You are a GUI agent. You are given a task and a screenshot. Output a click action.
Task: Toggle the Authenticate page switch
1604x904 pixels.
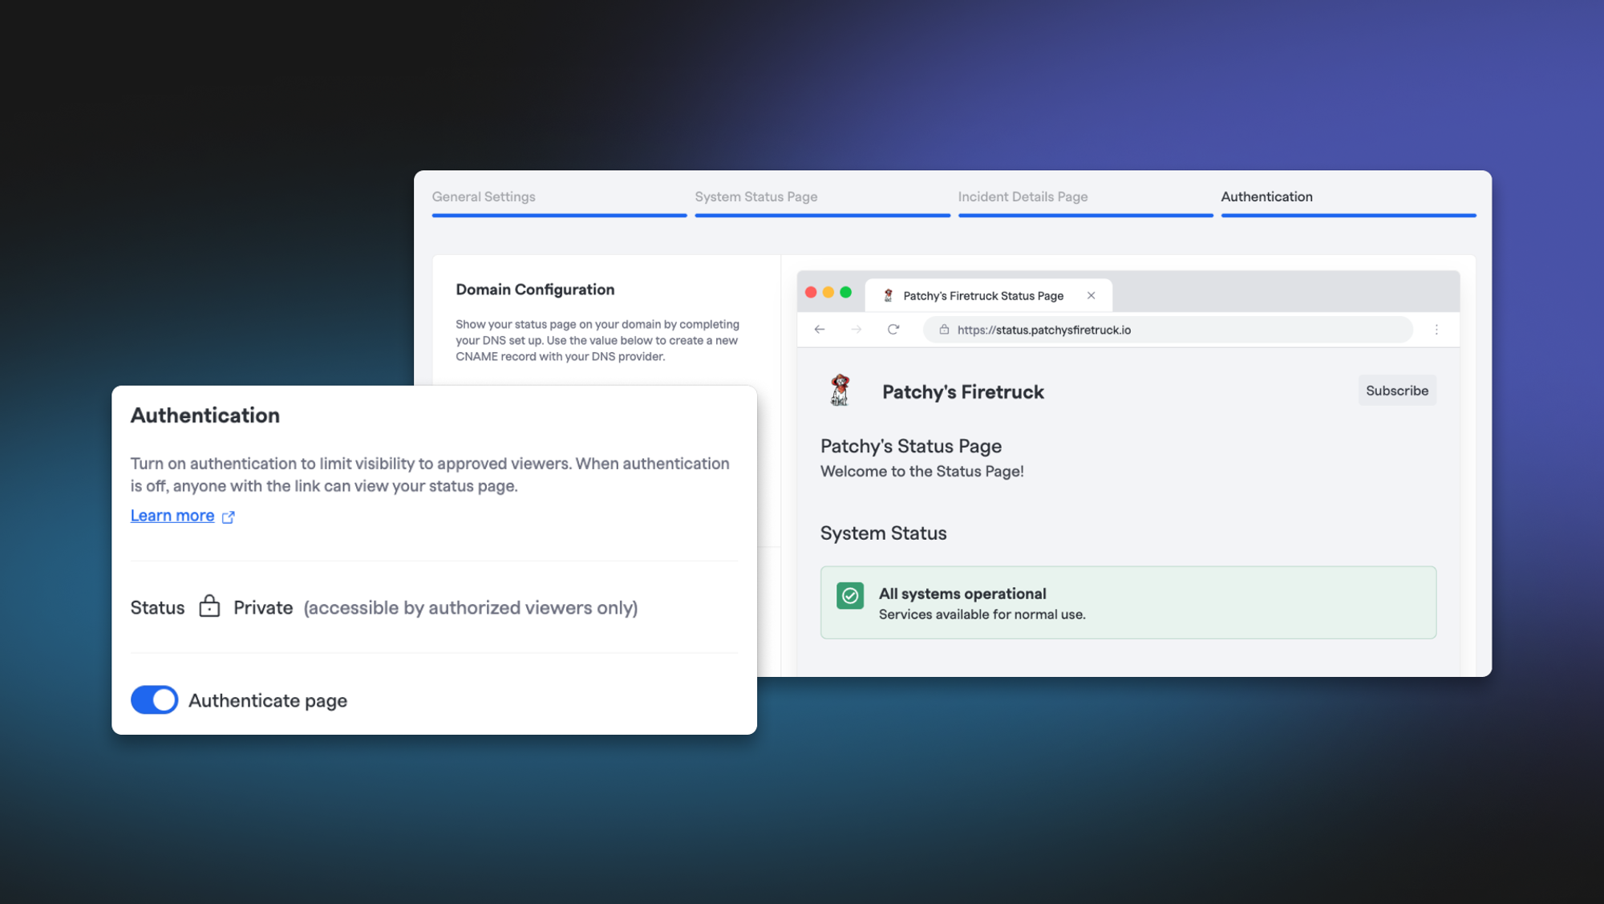154,699
